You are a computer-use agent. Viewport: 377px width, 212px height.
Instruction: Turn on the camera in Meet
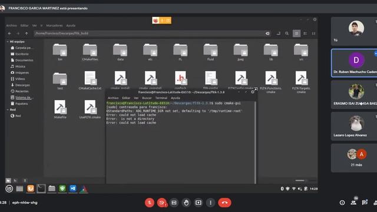(x=162, y=203)
